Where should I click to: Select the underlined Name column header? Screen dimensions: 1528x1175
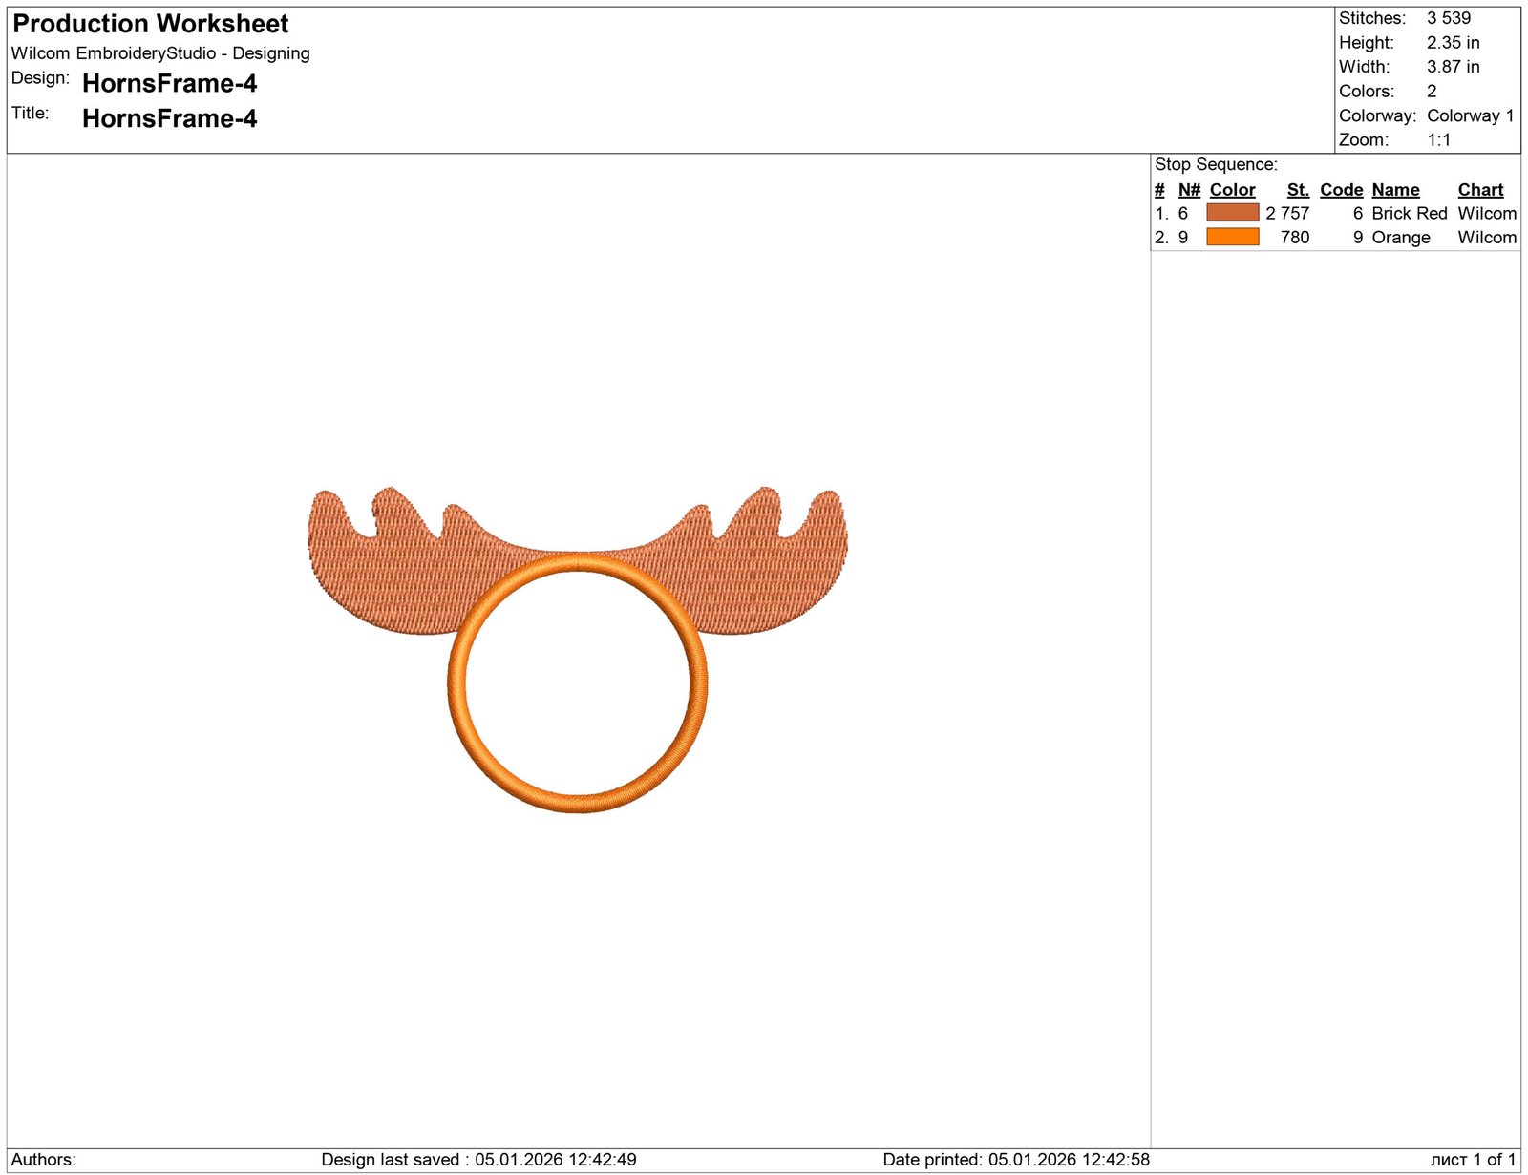[1395, 190]
